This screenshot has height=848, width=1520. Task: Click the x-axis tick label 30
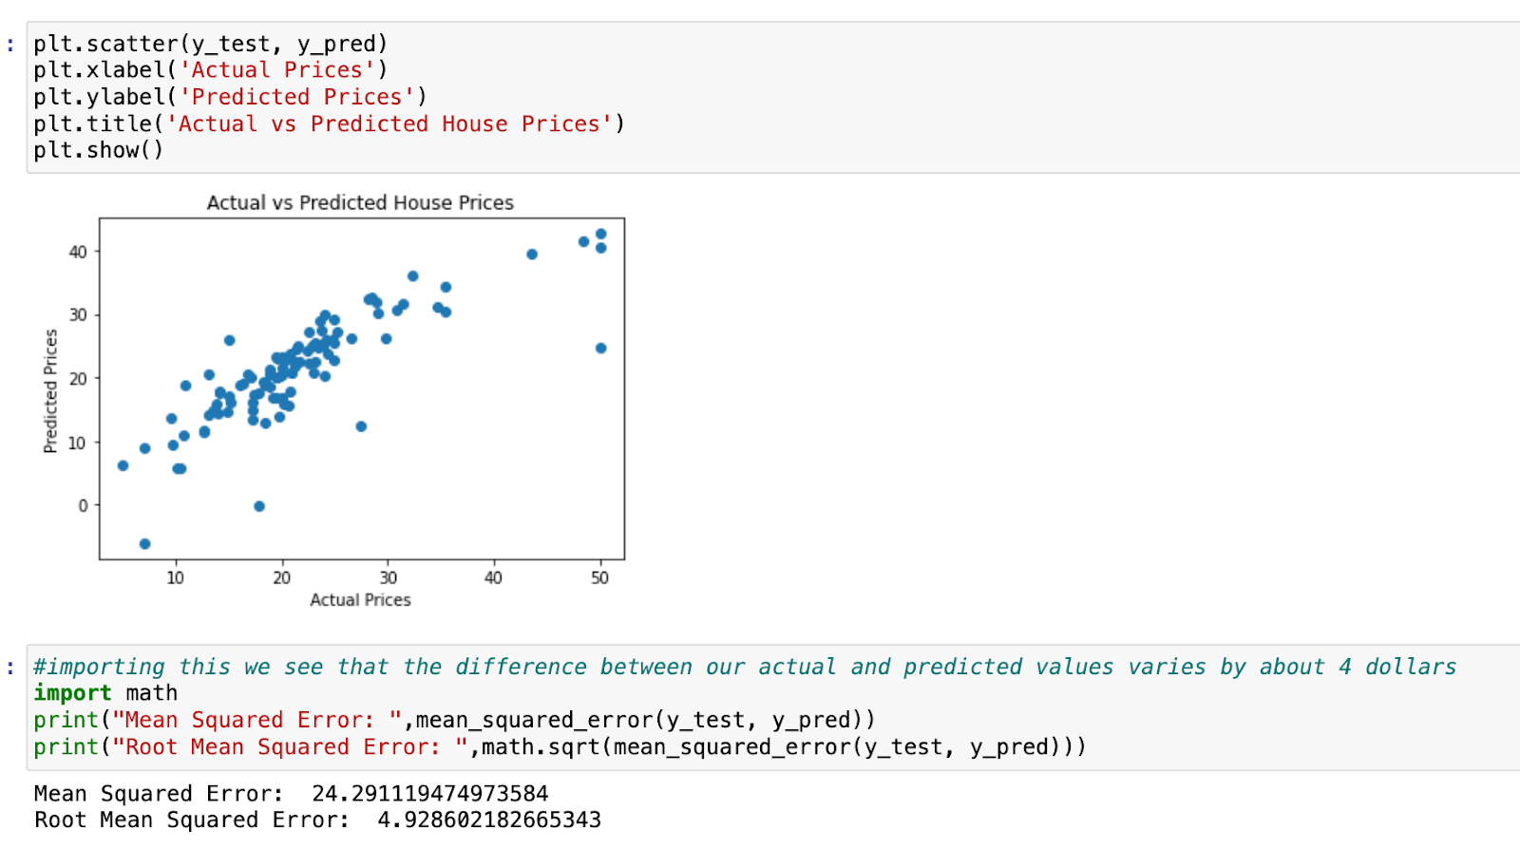coord(388,577)
